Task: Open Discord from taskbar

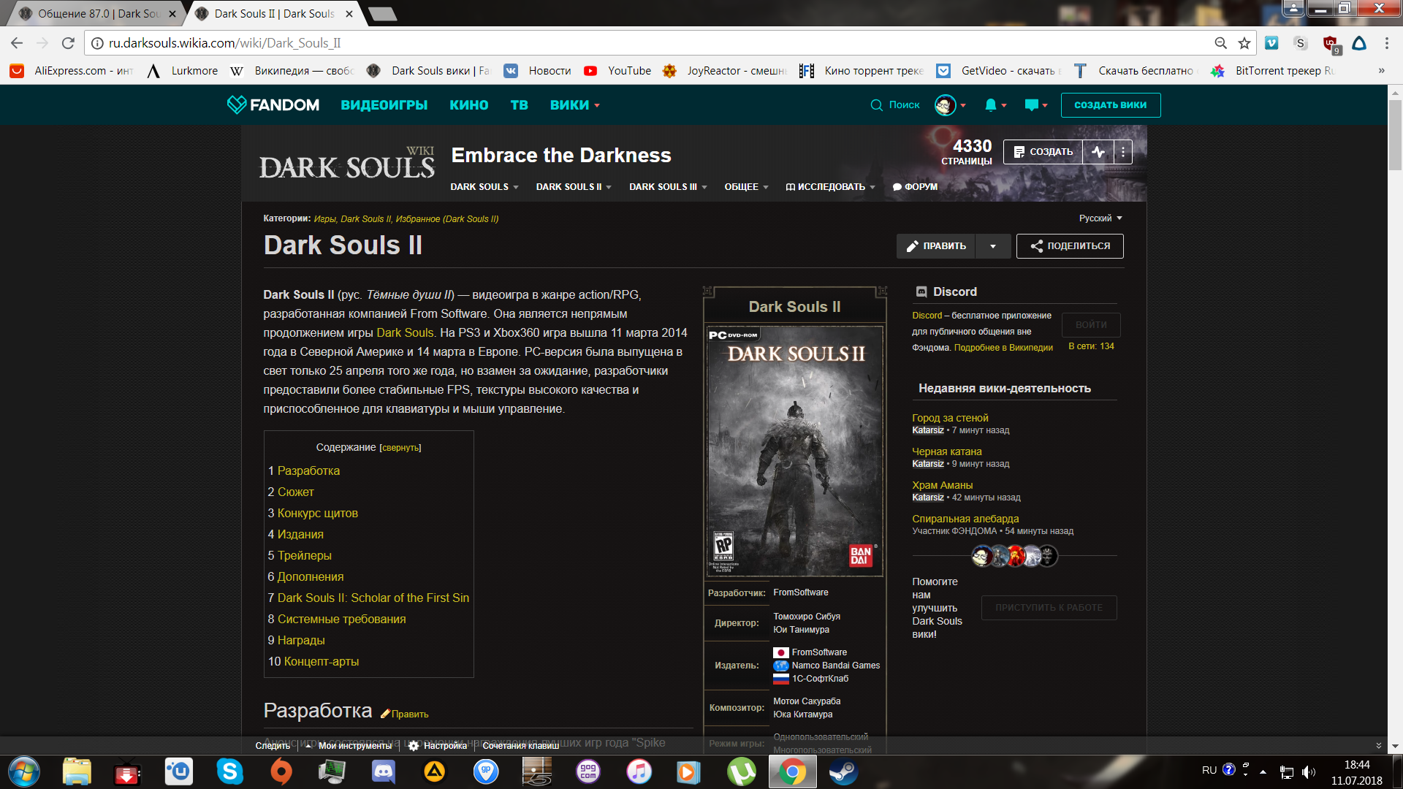Action: [383, 771]
